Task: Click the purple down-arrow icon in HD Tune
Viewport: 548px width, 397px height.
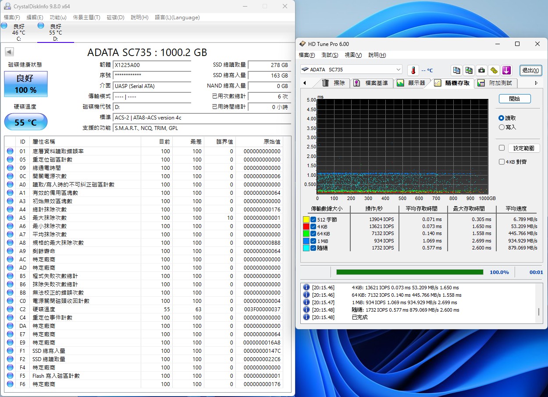Action: click(506, 70)
